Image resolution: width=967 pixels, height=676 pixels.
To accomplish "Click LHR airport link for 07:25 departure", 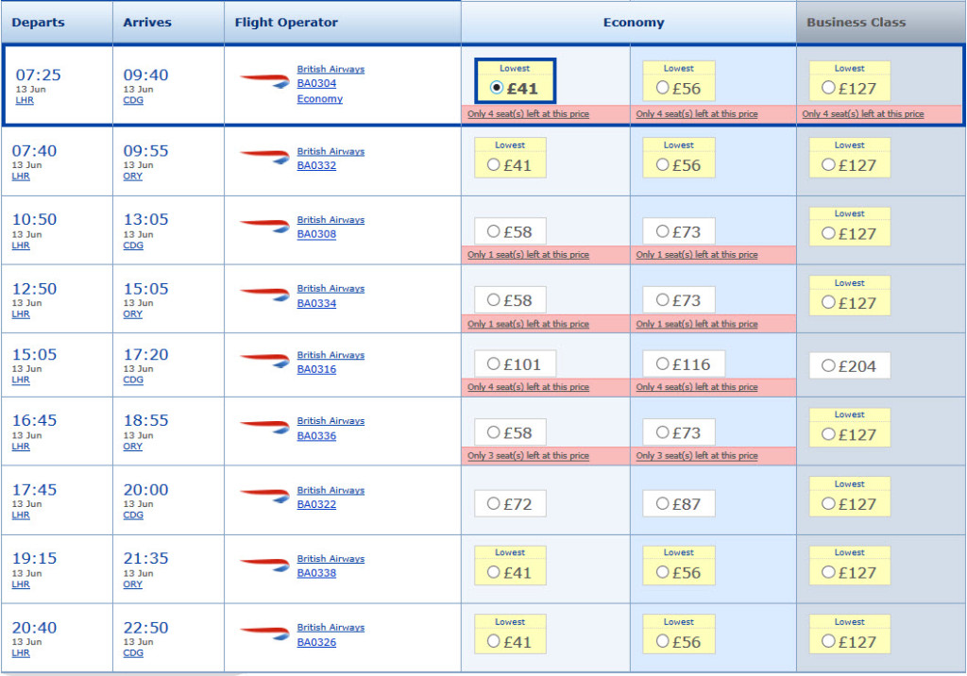I will (25, 100).
